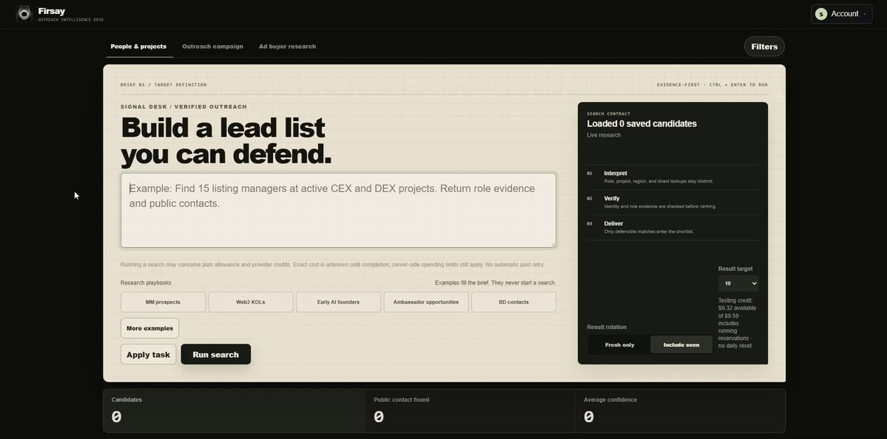Click the 'Live research' status text
Viewport: 887px width, 439px height.
(604, 135)
